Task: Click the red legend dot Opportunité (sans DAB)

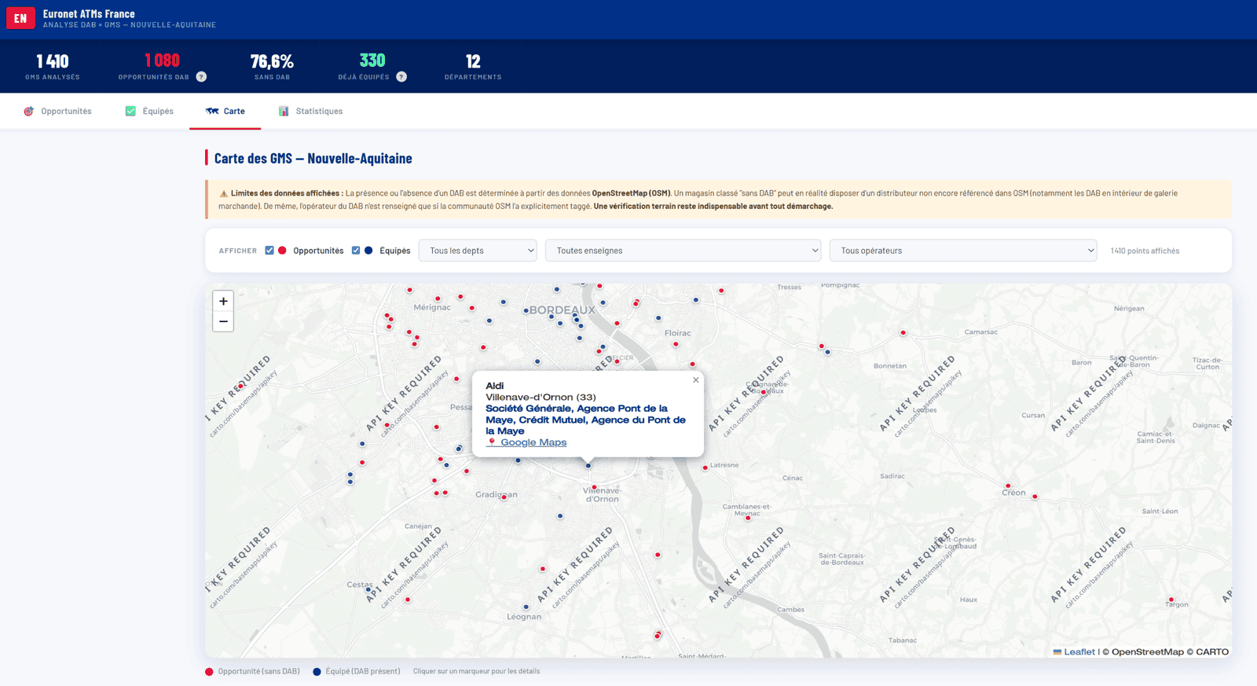Action: tap(209, 672)
